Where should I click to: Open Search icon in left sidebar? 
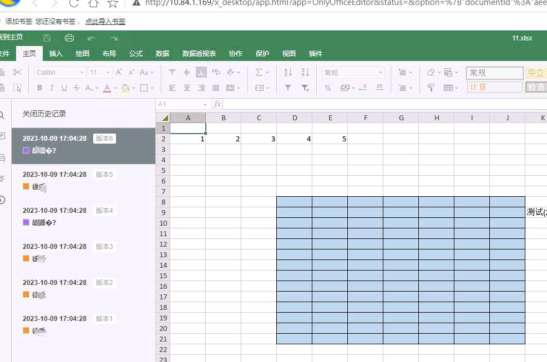pyautogui.click(x=2, y=115)
